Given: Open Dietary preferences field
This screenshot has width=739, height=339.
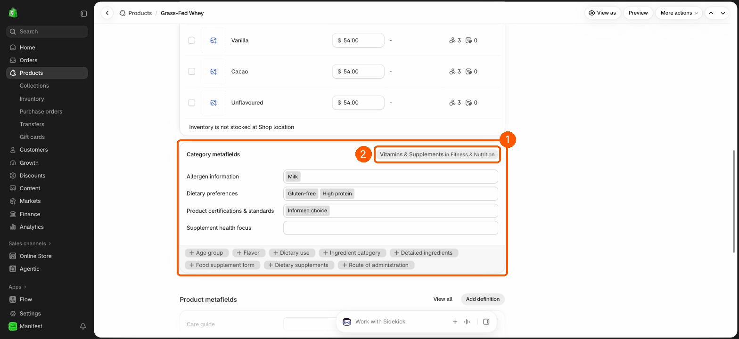Looking at the screenshot, I should pyautogui.click(x=391, y=194).
